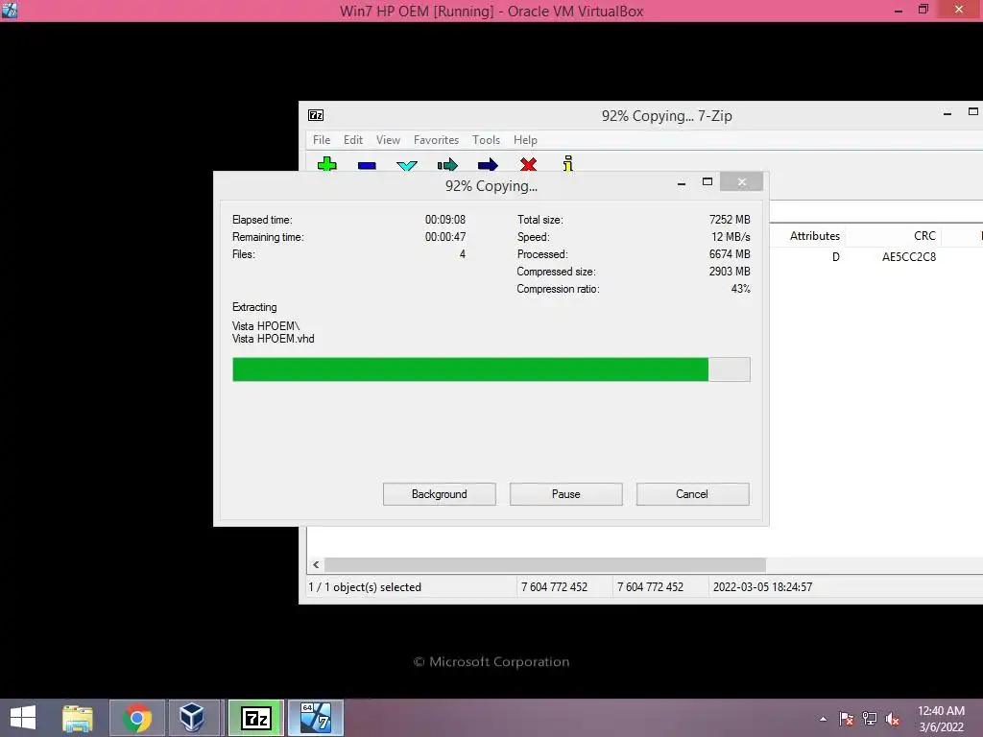Show hidden tray icons arrow
Screen dimensions: 983x737
(823, 719)
